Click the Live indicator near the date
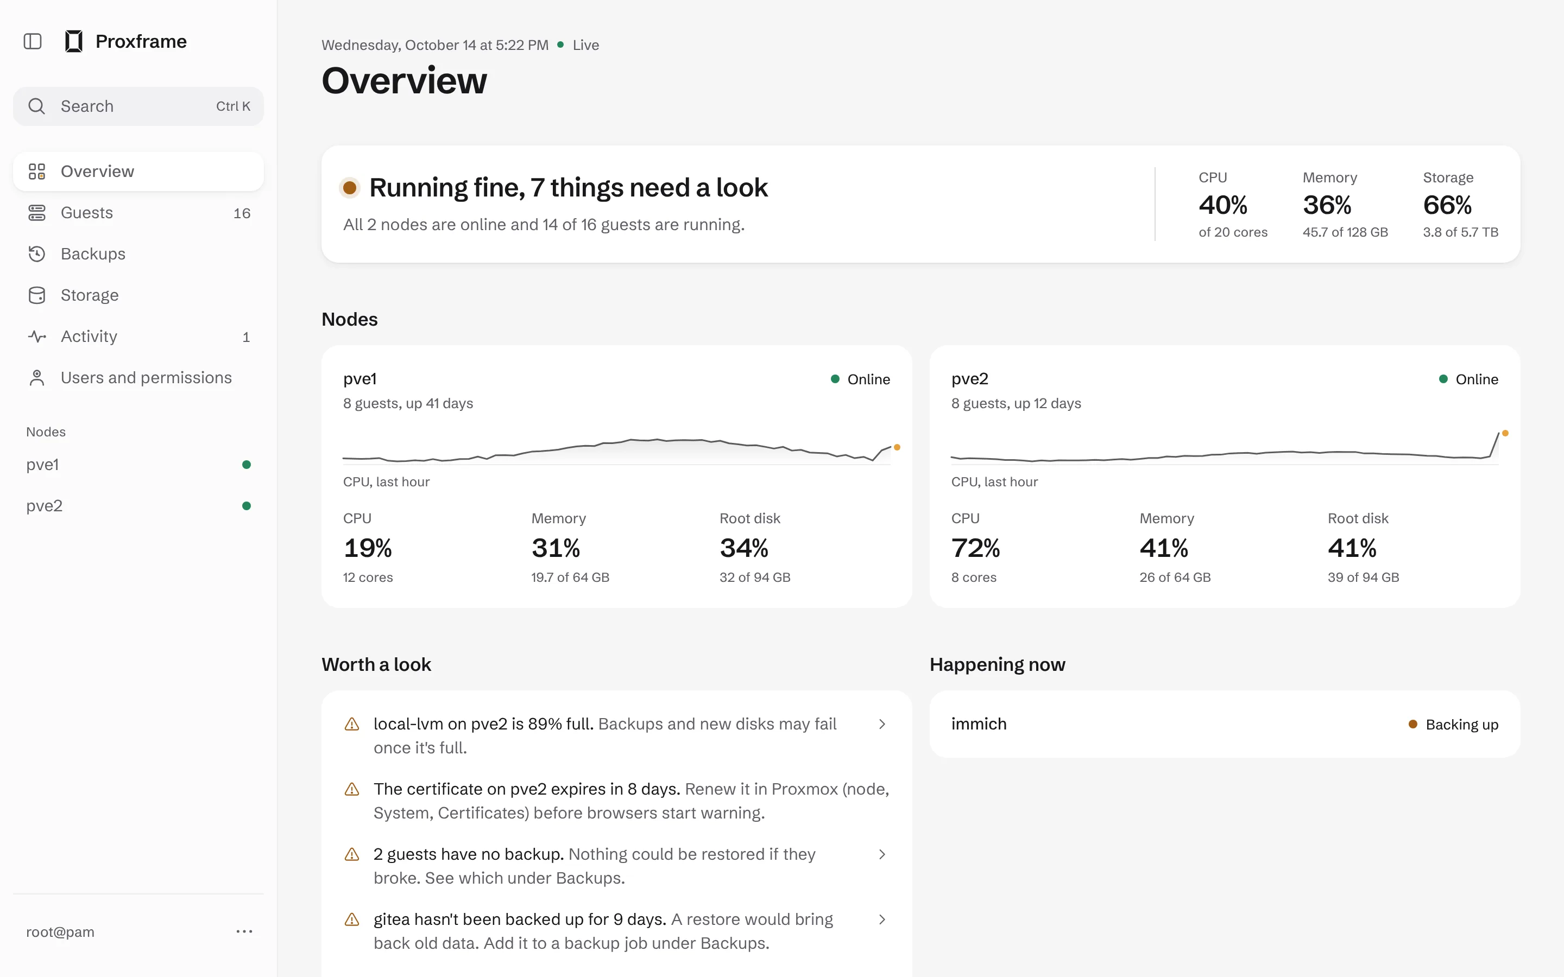Image resolution: width=1564 pixels, height=977 pixels. point(578,45)
